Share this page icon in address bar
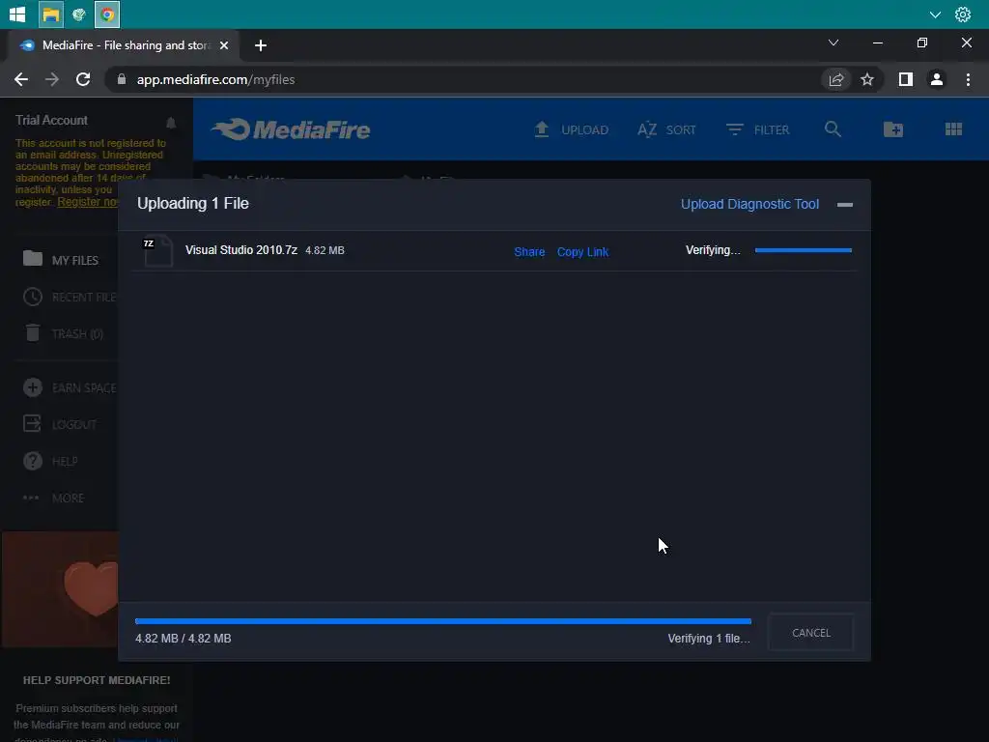 pos(835,79)
